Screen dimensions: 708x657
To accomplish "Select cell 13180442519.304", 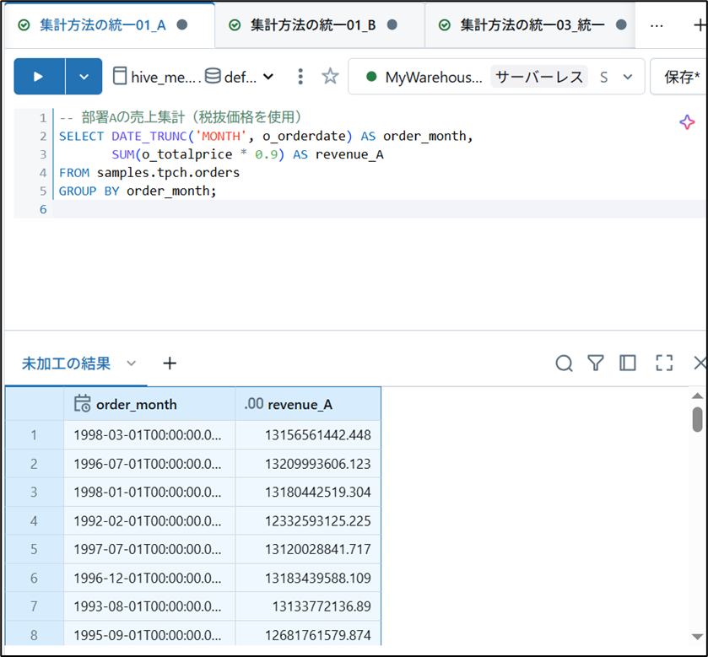I will click(x=308, y=492).
